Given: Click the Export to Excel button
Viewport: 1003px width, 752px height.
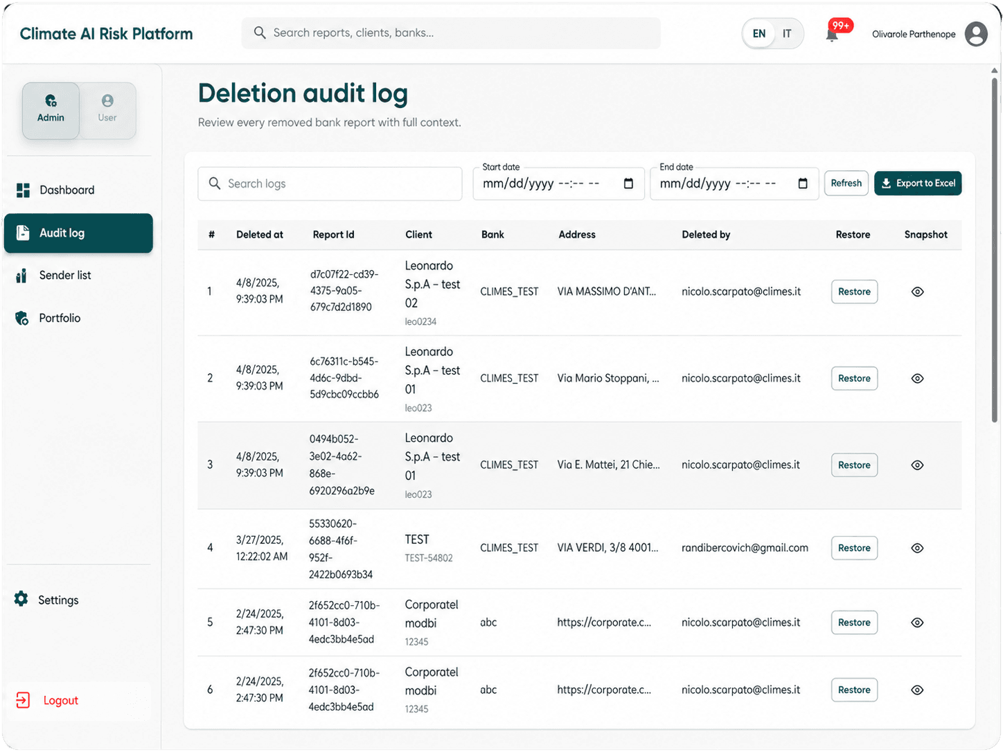Looking at the screenshot, I should (918, 183).
